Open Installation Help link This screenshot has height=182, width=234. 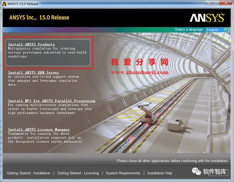160,173
